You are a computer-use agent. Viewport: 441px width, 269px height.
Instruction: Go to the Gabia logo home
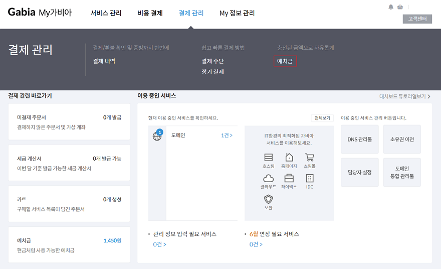22,12
